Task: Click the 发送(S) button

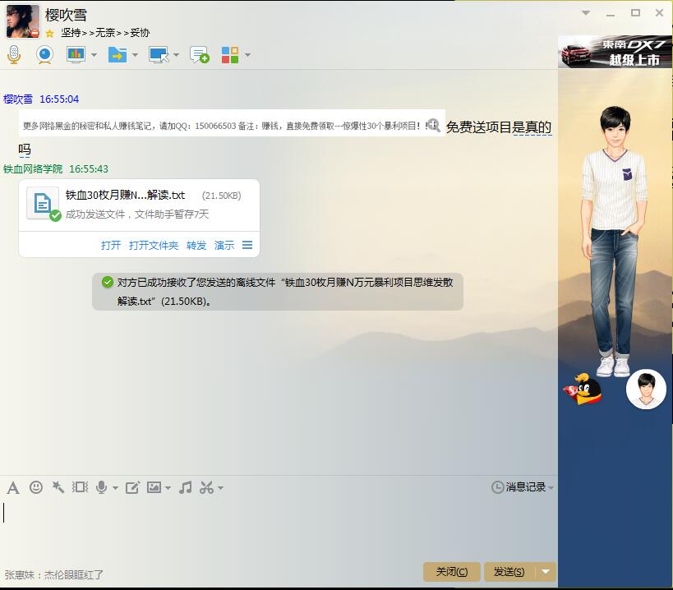Action: point(509,572)
